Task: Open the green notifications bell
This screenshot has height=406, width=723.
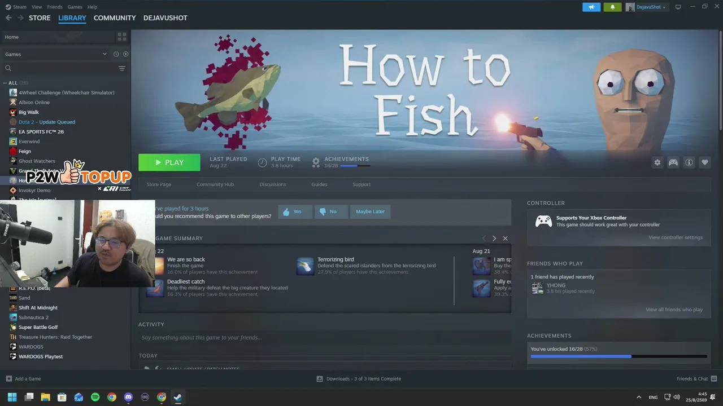Action: 612,7
